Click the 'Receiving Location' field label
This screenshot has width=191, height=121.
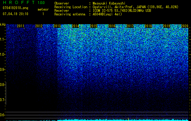click(x=71, y=7)
